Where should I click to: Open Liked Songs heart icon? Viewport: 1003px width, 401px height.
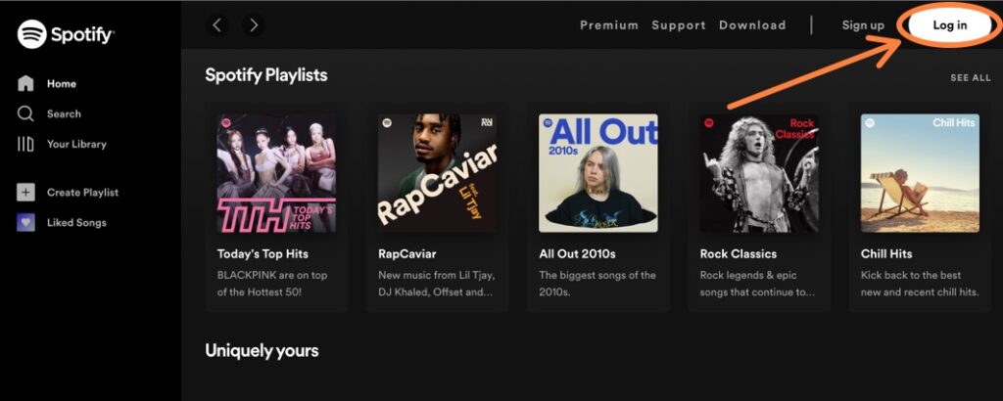(x=25, y=222)
